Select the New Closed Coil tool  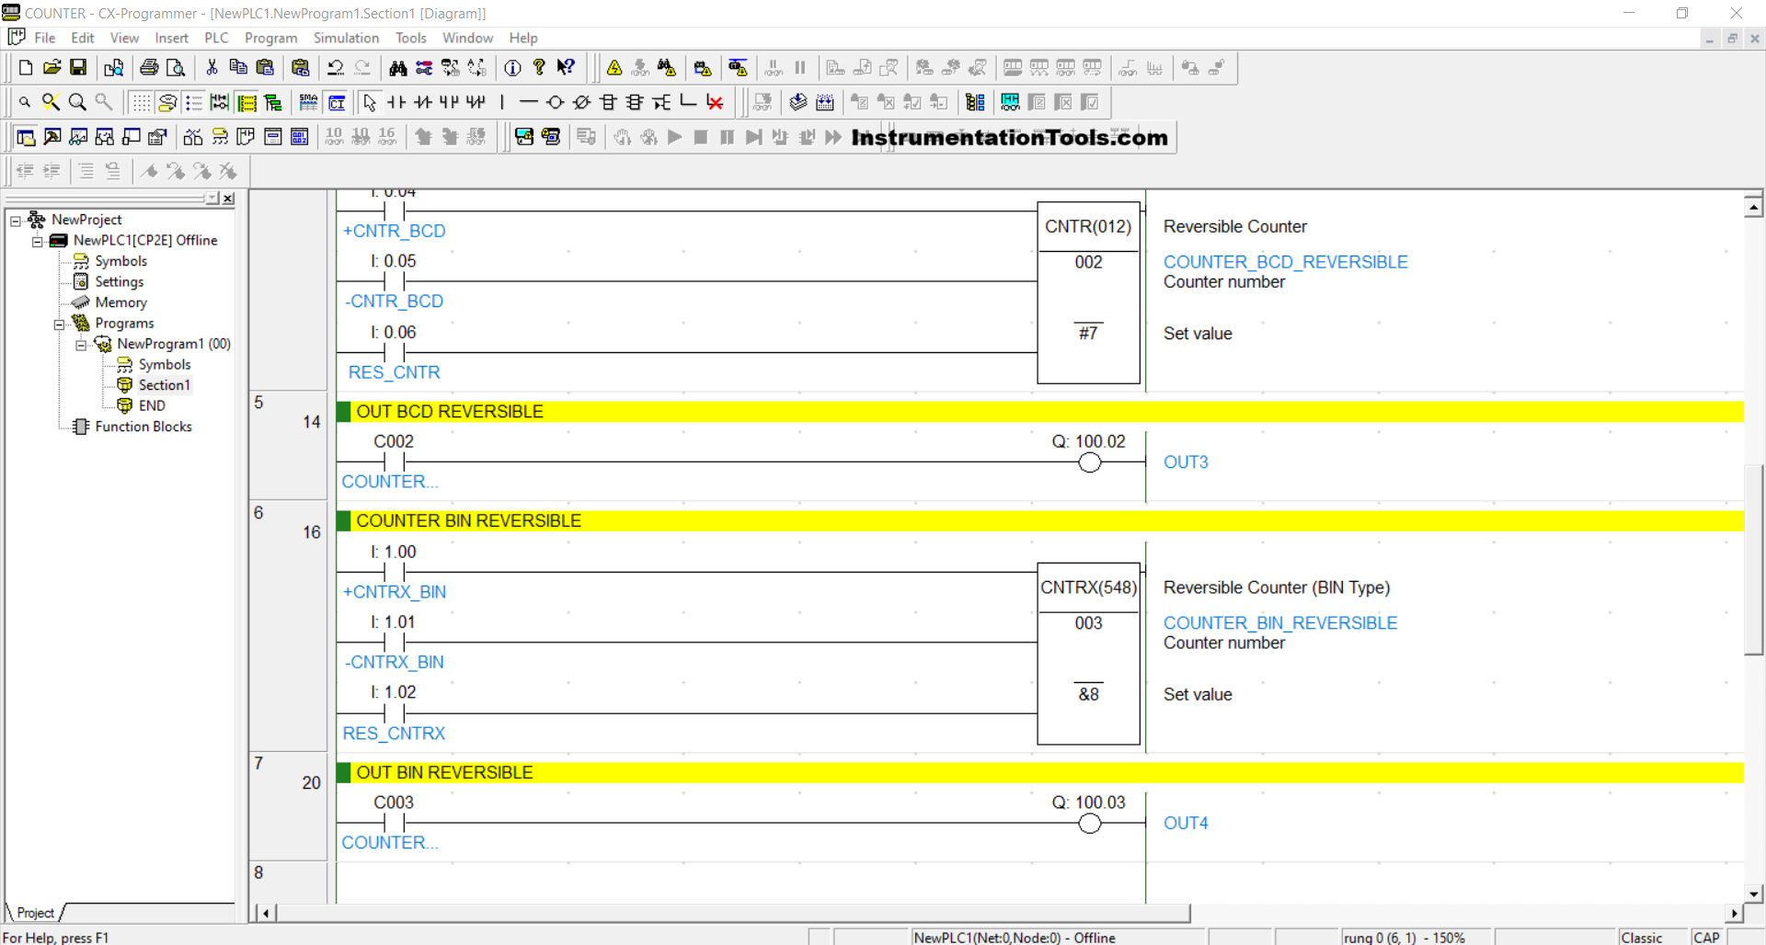pos(581,102)
